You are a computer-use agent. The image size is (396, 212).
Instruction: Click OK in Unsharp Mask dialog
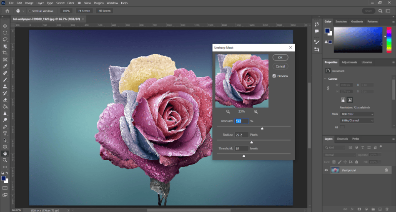pyautogui.click(x=281, y=58)
